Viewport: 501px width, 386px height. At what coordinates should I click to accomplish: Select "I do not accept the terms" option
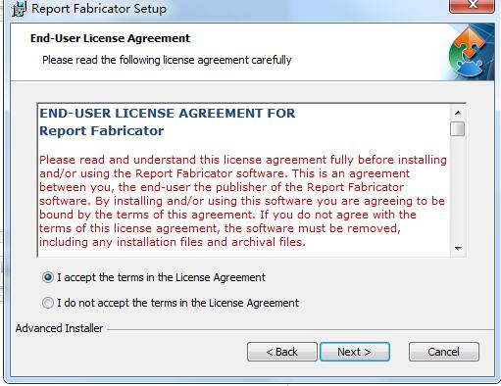coord(48,303)
